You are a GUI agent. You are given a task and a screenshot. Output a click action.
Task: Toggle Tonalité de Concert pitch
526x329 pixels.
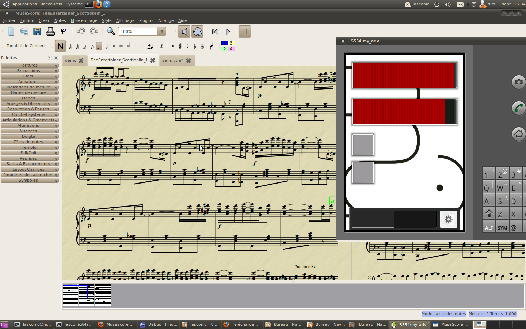26,46
